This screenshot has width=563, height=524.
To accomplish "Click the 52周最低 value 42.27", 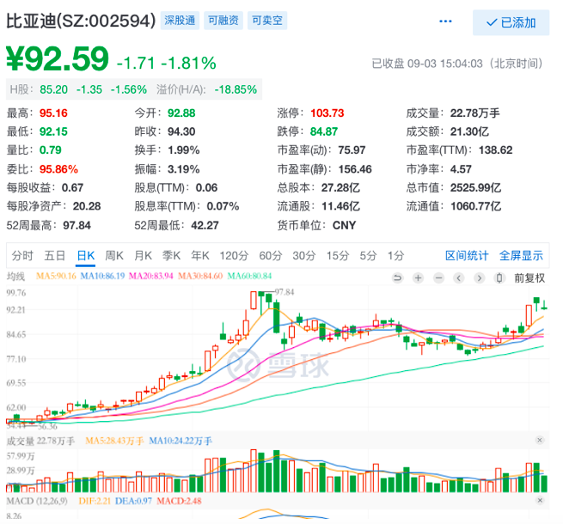I will point(205,225).
